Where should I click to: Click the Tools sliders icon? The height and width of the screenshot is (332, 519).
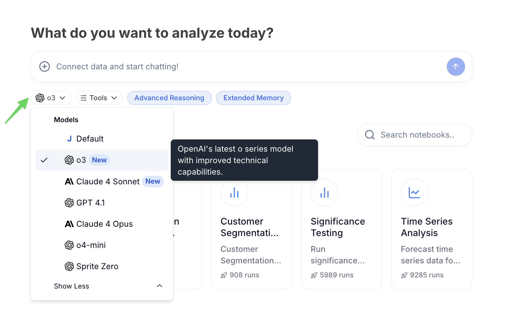pos(83,98)
